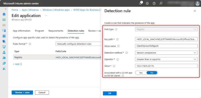
Task: Open Apps grid icon in sidebar
Action: 4,36
